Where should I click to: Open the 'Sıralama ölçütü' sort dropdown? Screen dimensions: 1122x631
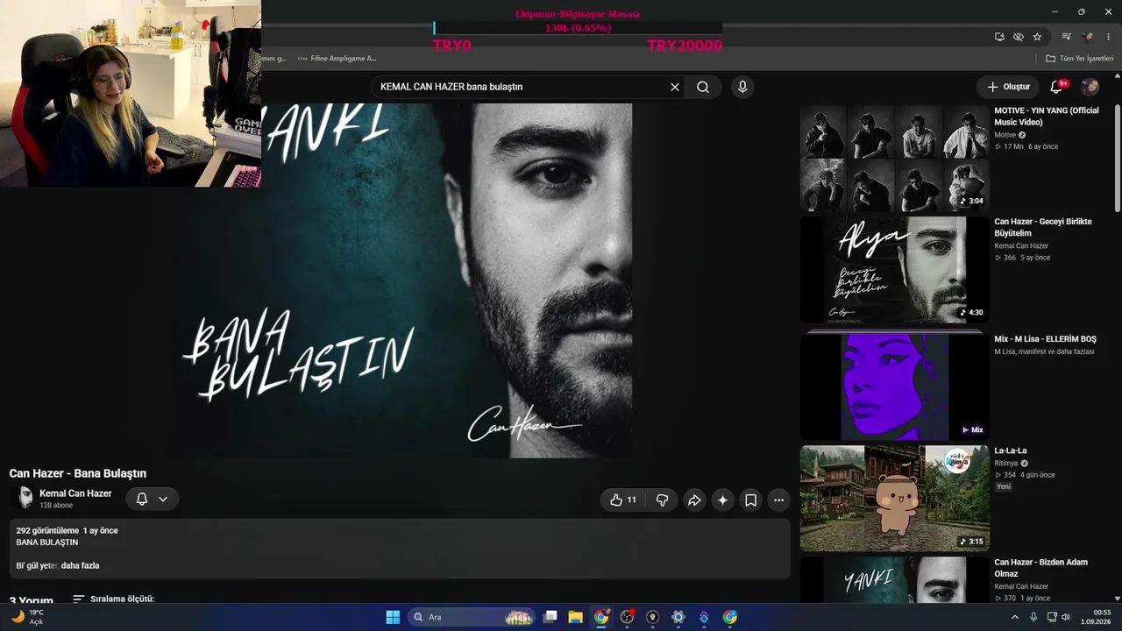113,599
